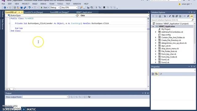197x111 pixels.
Task: Toggle Word Wrap icon in Output panel
Action: click(89, 97)
